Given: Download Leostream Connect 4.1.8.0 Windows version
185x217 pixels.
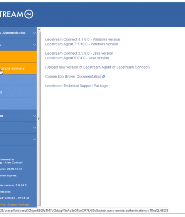Looking at the screenshot, I should pyautogui.click(x=82, y=39).
